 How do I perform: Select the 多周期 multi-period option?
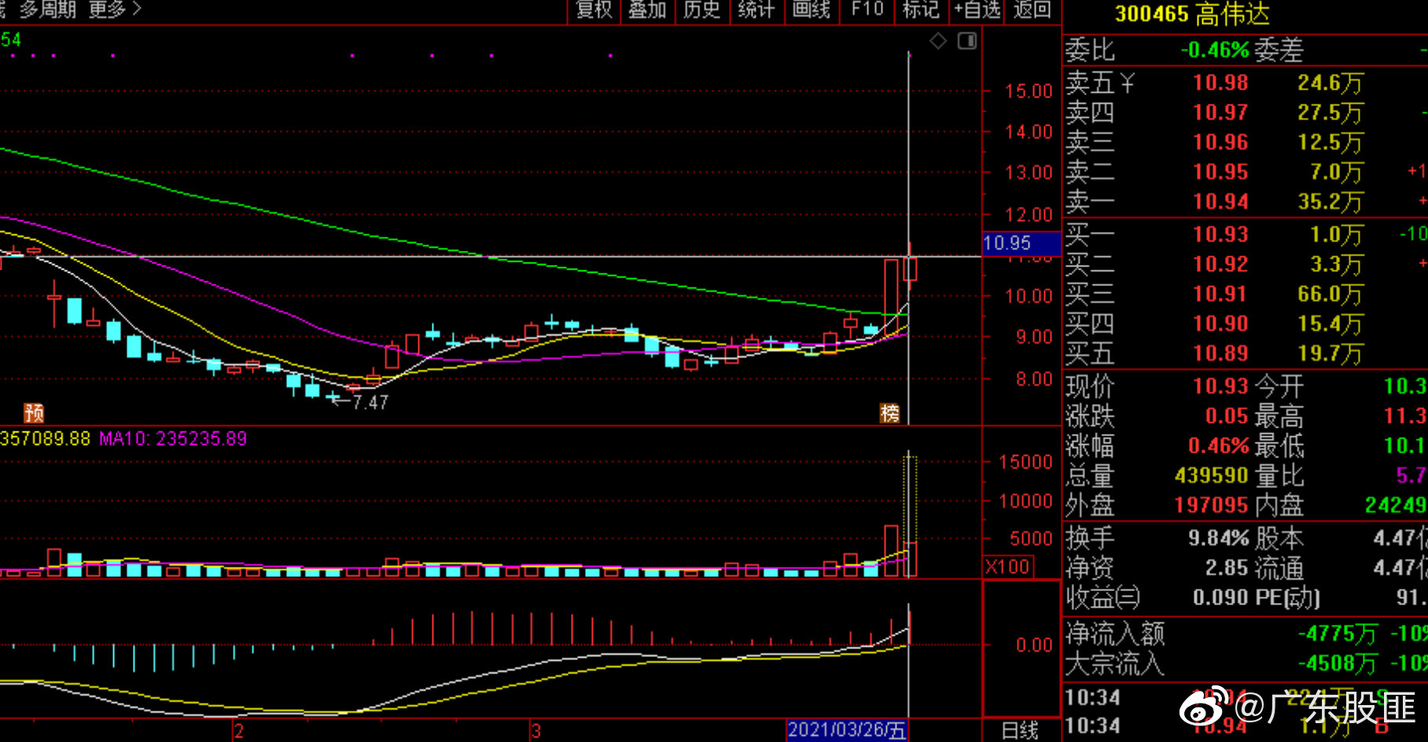48,9
